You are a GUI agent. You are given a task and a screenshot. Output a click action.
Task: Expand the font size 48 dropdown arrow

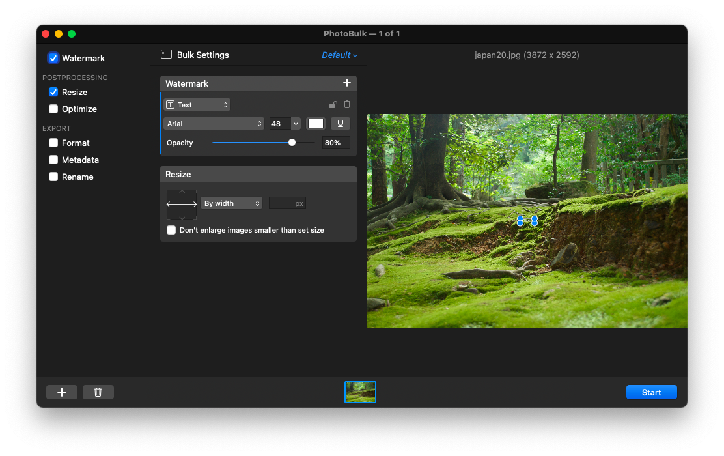tap(296, 123)
